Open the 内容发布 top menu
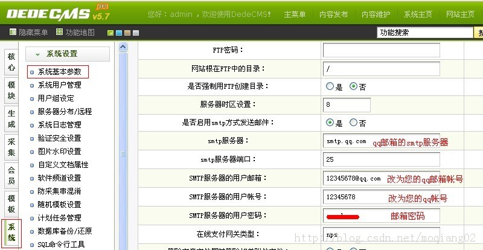This screenshot has width=483, height=250. [x=334, y=14]
